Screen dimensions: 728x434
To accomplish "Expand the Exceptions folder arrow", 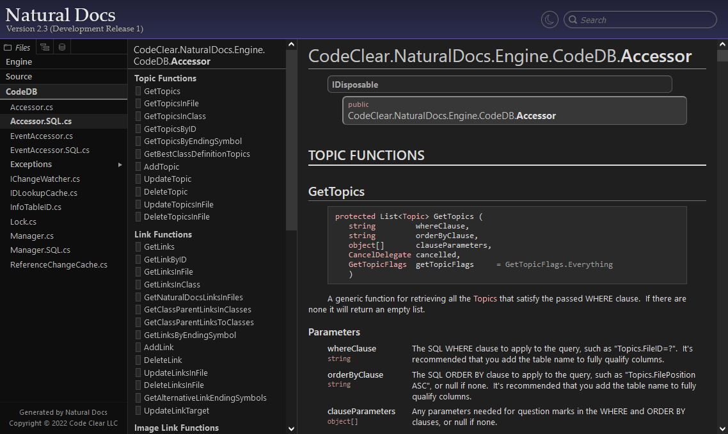I will (x=120, y=165).
